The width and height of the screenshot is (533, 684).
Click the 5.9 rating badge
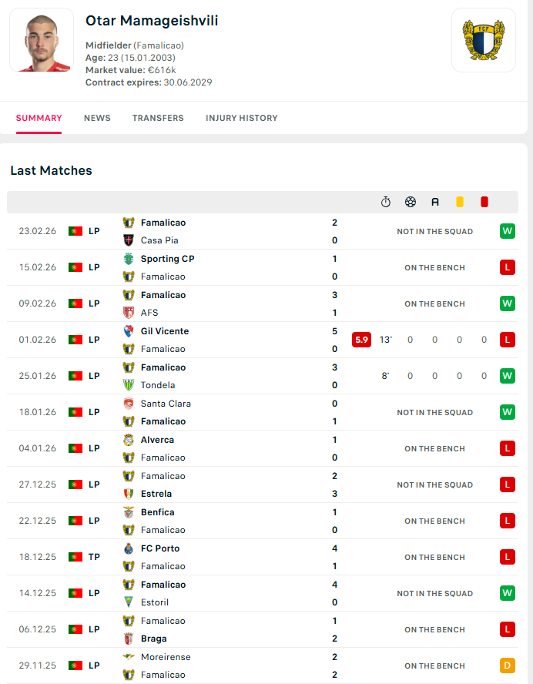coord(361,340)
